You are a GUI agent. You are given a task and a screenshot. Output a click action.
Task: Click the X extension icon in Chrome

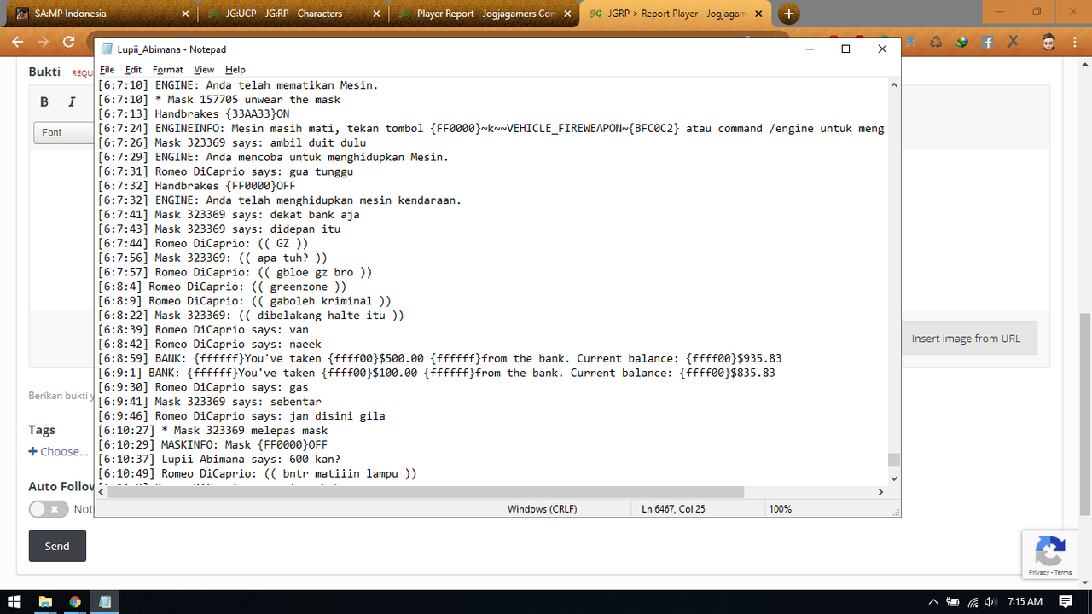click(x=1013, y=42)
